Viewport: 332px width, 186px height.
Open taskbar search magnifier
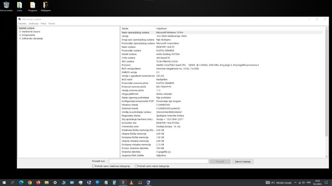(13, 182)
